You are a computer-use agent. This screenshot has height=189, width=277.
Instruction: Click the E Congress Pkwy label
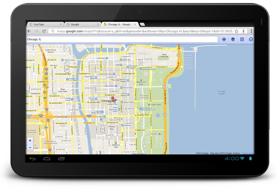142,115
